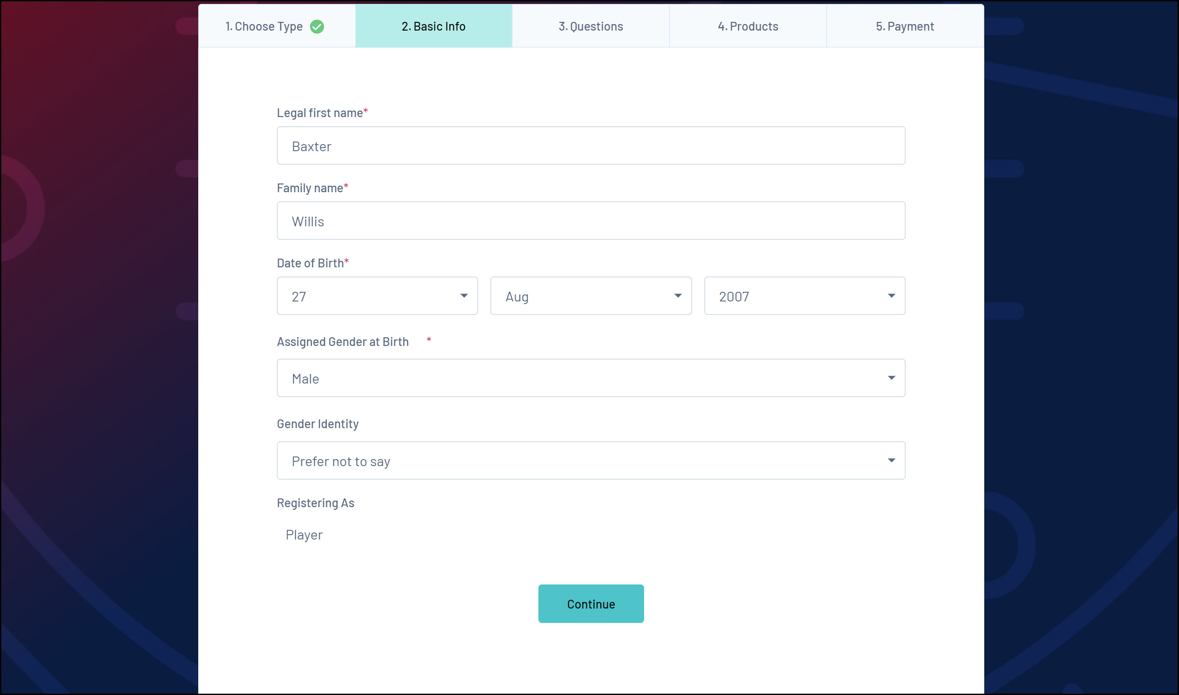Switch to the Questions step tab

591,27
